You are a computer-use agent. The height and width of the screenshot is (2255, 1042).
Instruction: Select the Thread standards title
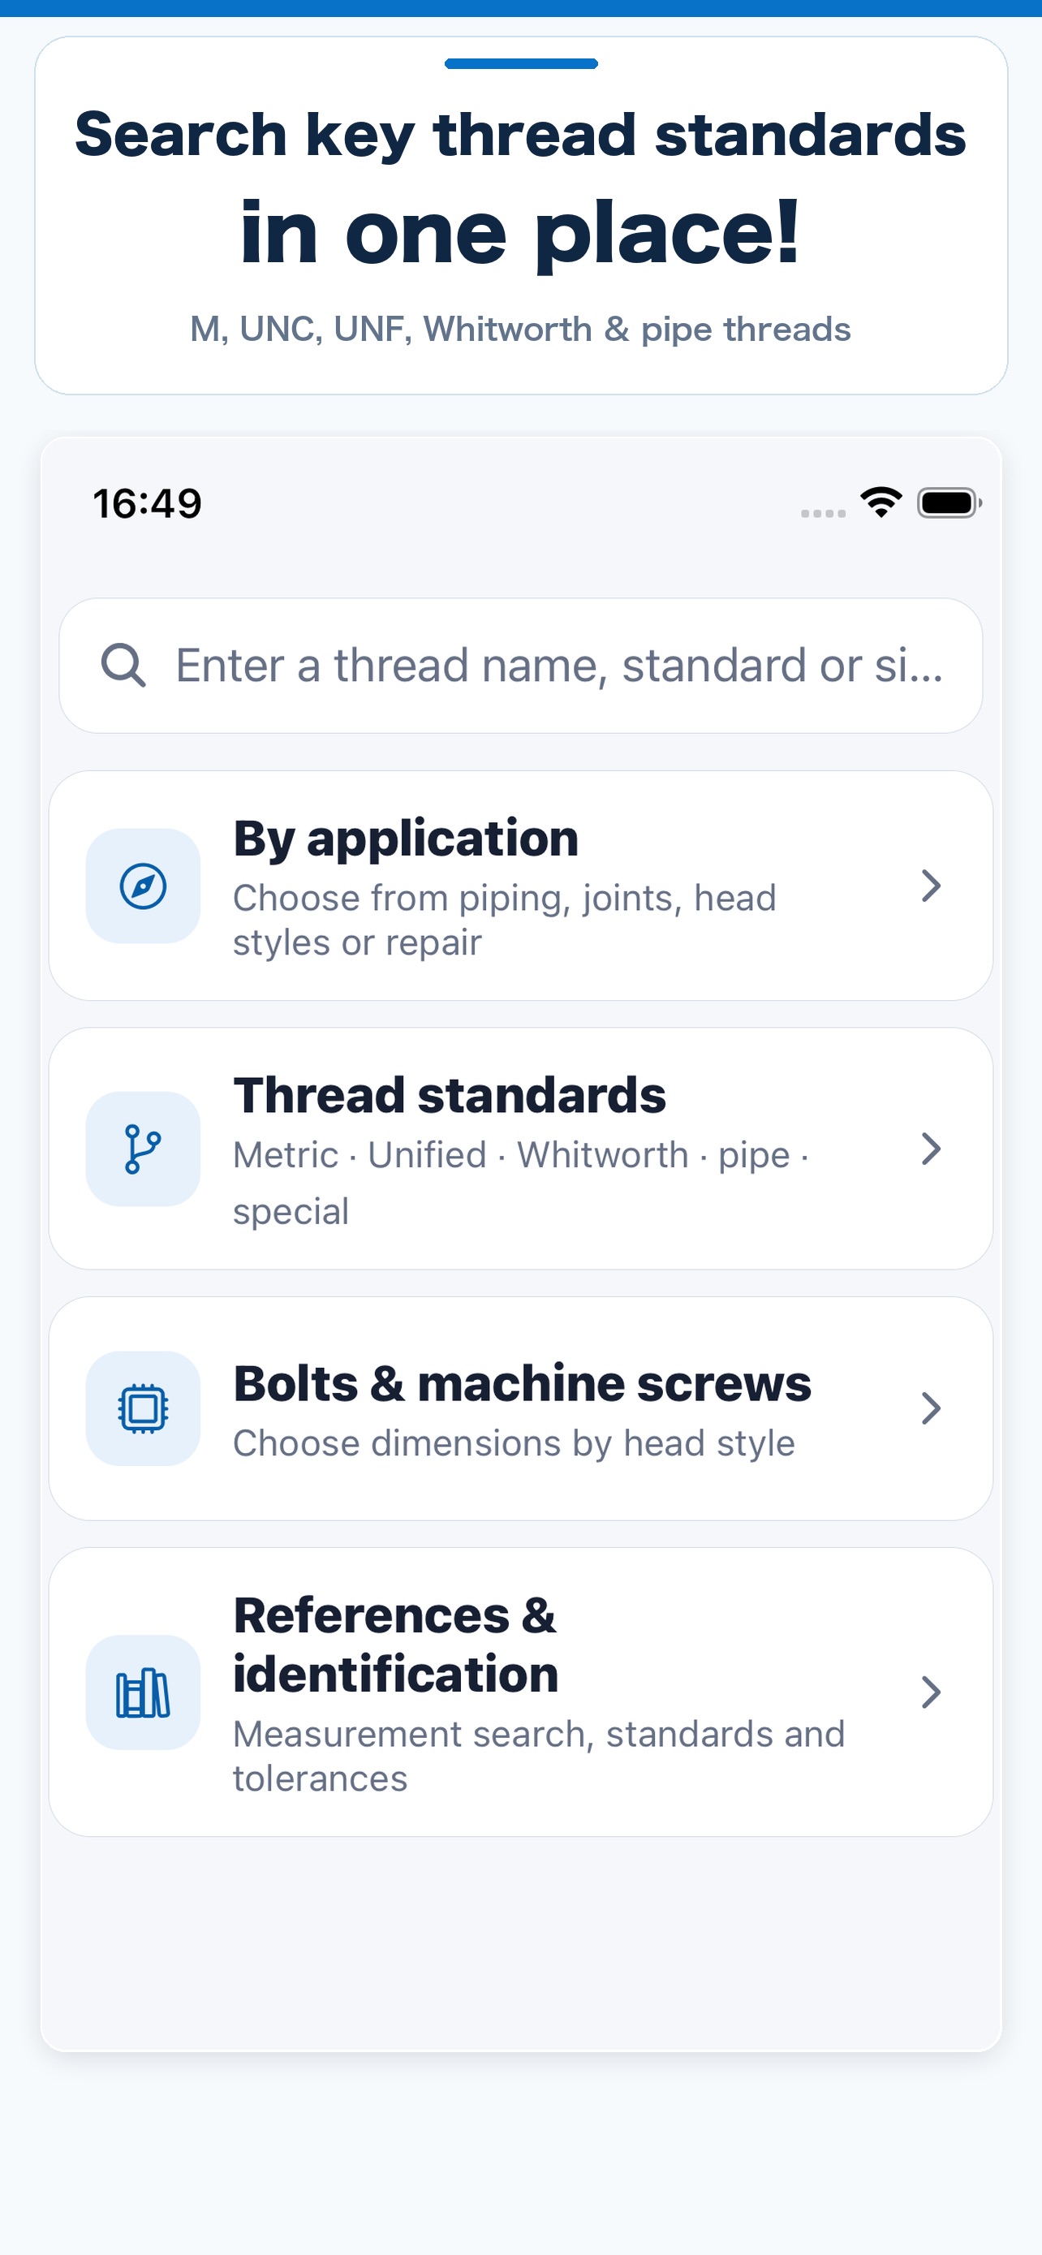click(x=450, y=1095)
